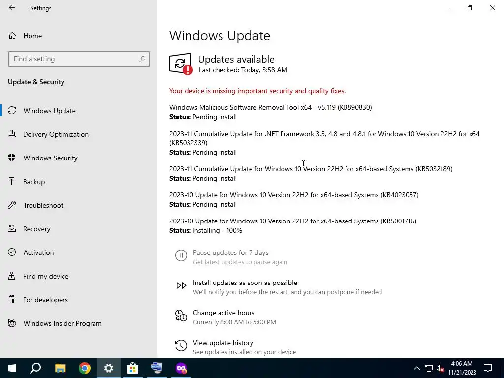Click the muted volume tray icon
Image resolution: width=504 pixels, height=378 pixels.
pos(440,368)
